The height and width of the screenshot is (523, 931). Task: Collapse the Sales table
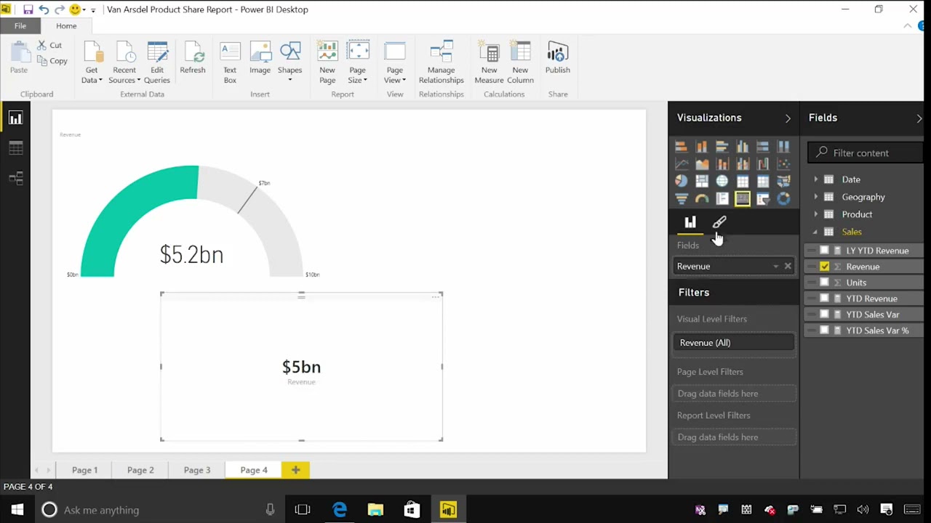815,232
